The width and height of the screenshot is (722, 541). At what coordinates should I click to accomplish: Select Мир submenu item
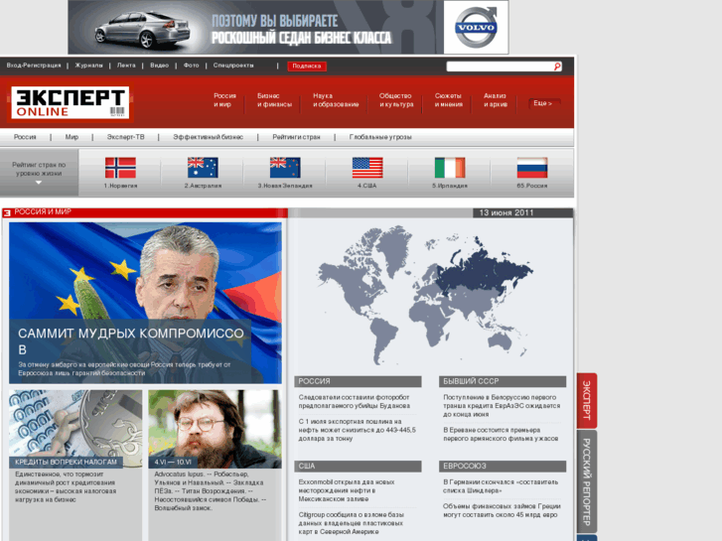pyautogui.click(x=72, y=137)
